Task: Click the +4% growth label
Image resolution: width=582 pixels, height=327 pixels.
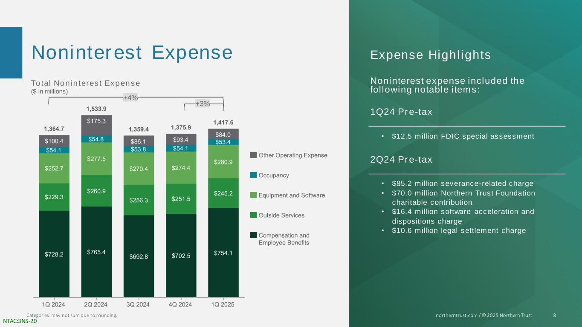Action: [130, 98]
